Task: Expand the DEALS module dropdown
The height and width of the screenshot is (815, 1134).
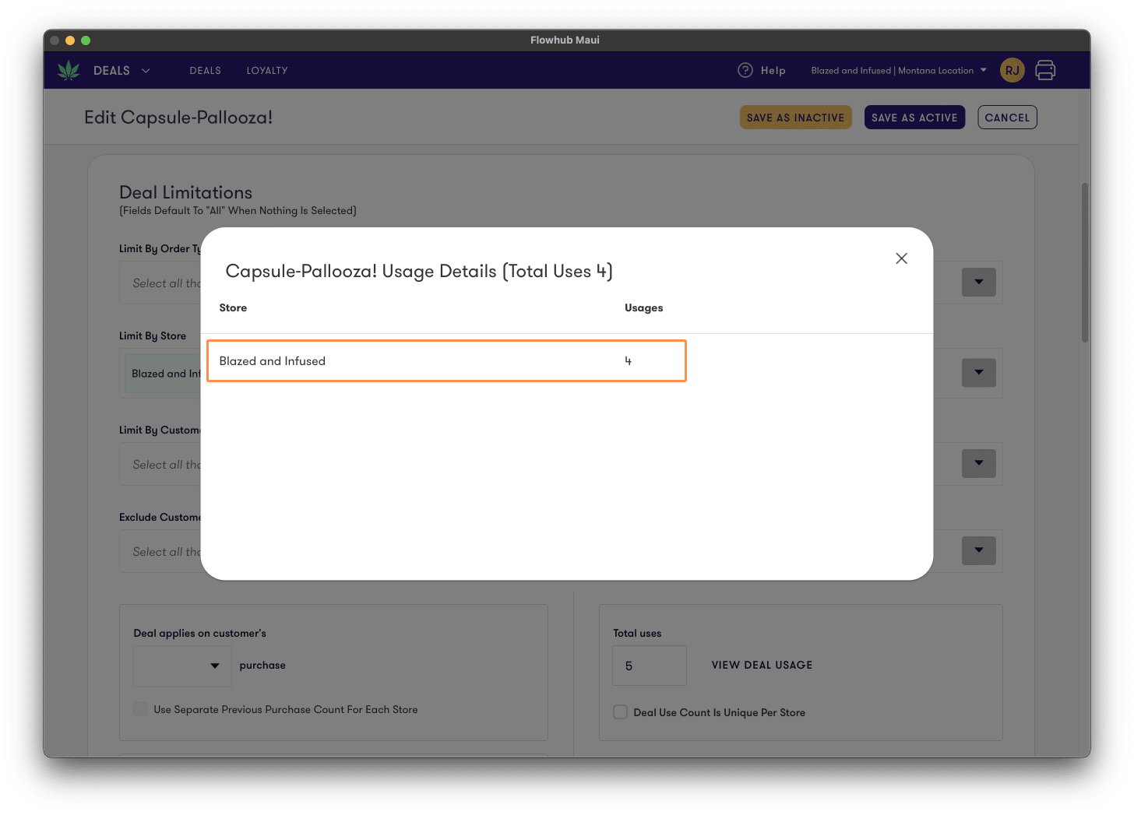Action: [121, 70]
